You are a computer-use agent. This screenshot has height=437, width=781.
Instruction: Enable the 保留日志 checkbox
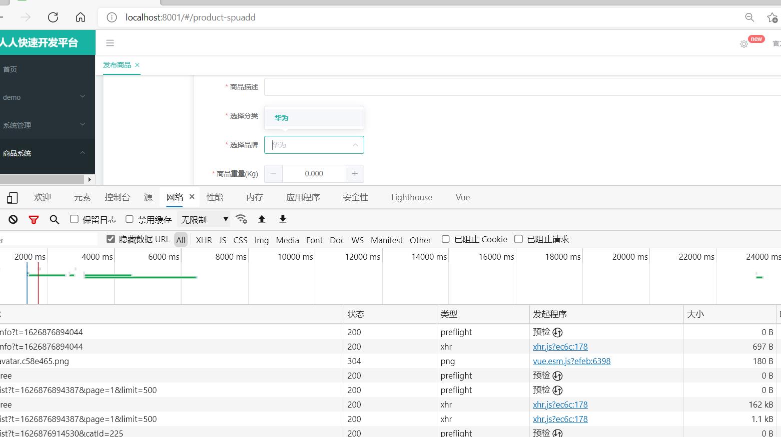[74, 219]
